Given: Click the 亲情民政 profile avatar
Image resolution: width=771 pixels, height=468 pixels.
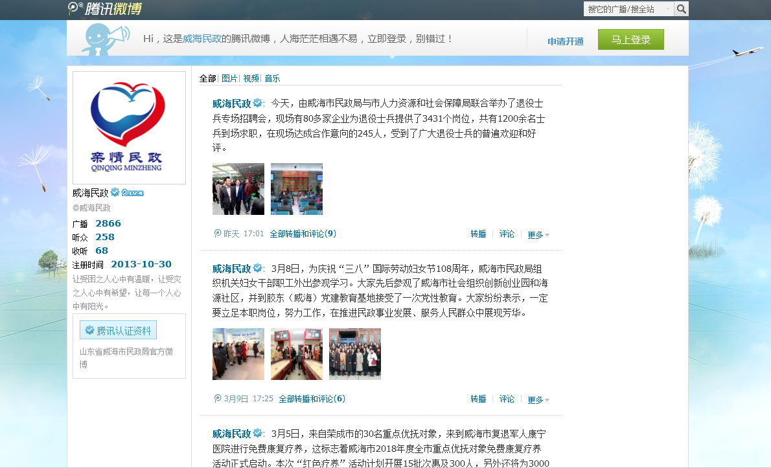Looking at the screenshot, I should click(129, 128).
